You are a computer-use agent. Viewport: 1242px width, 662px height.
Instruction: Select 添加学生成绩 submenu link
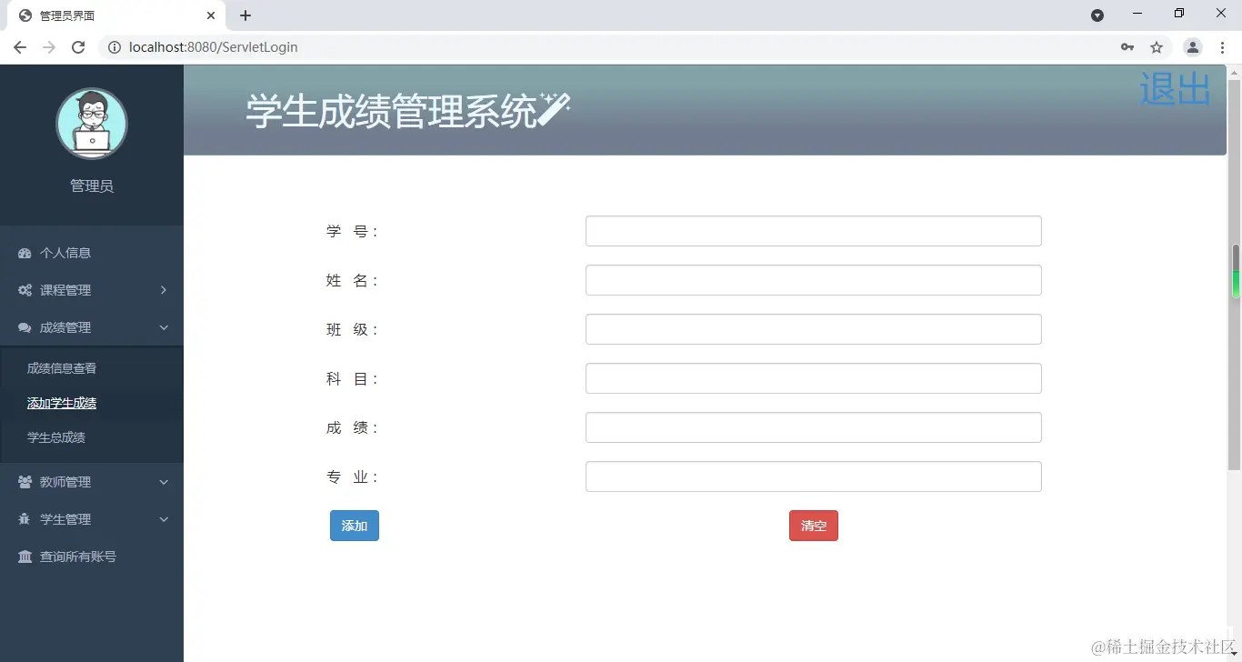tap(62, 403)
